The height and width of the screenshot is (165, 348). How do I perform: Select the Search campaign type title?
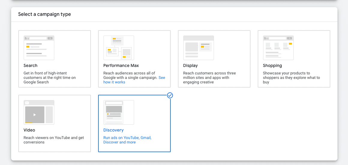click(31, 65)
